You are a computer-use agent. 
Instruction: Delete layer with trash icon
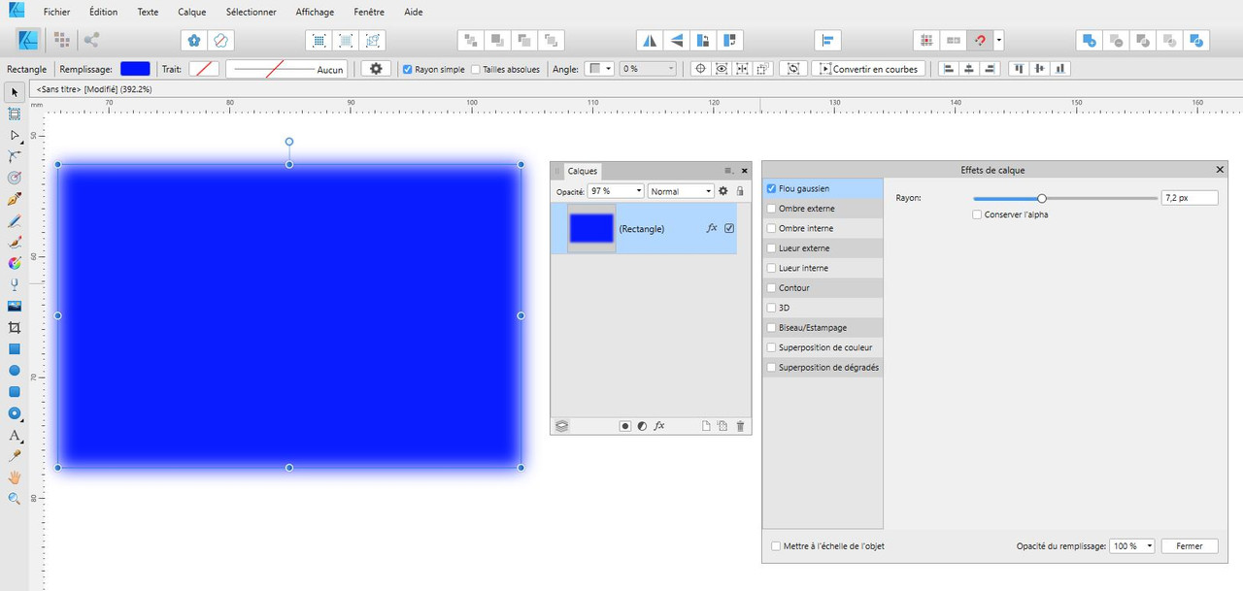point(740,426)
